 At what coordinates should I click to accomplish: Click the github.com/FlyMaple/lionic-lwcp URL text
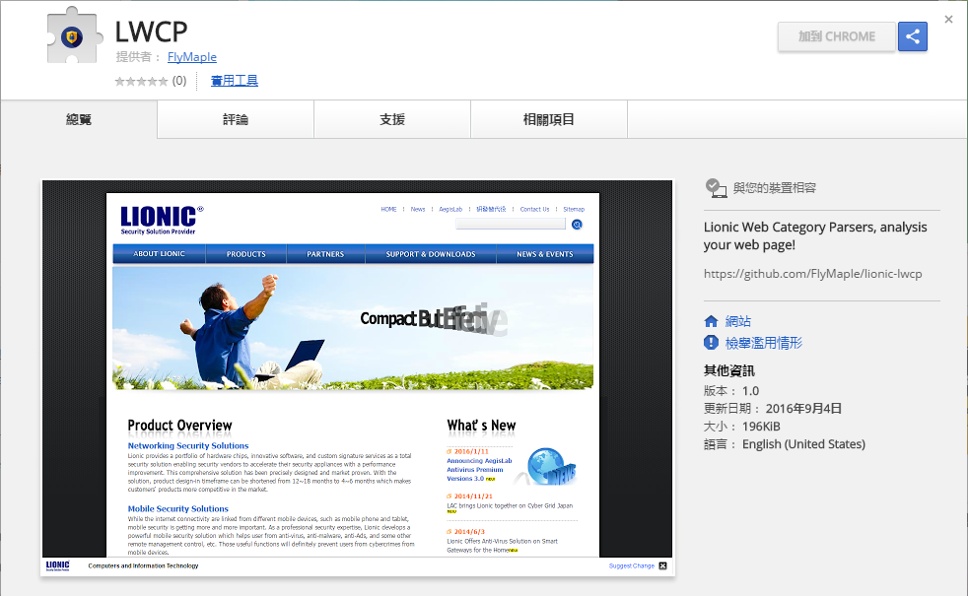[813, 274]
